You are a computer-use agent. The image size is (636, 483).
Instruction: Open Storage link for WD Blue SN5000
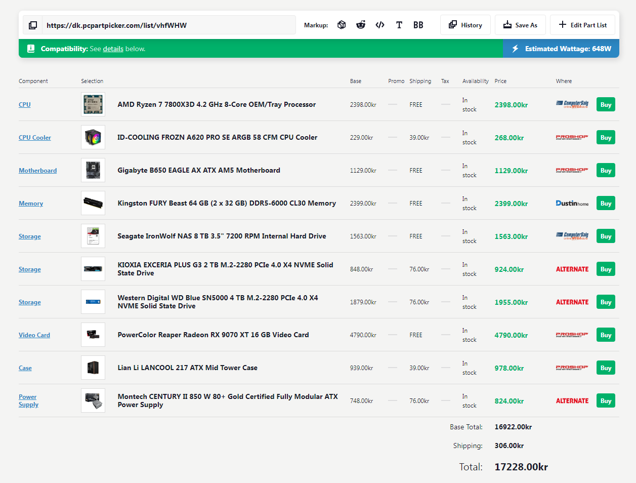coord(30,302)
